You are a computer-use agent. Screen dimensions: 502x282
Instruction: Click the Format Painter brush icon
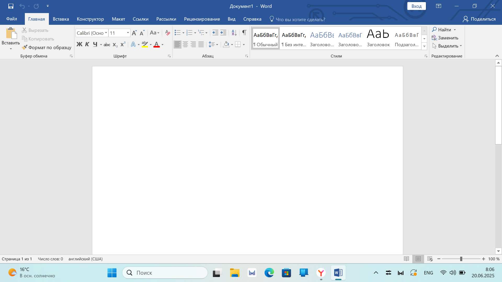25,47
